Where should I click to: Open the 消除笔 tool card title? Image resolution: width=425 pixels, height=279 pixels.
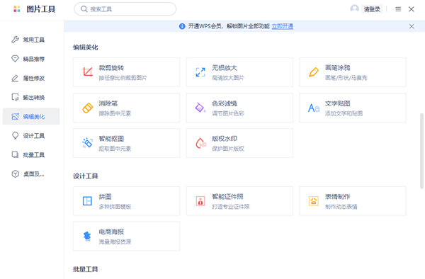[x=108, y=103]
